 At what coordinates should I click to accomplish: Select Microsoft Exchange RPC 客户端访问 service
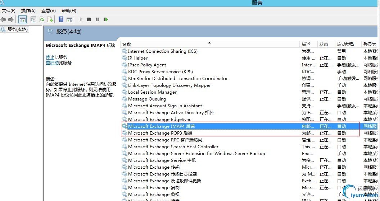[x=165, y=140]
